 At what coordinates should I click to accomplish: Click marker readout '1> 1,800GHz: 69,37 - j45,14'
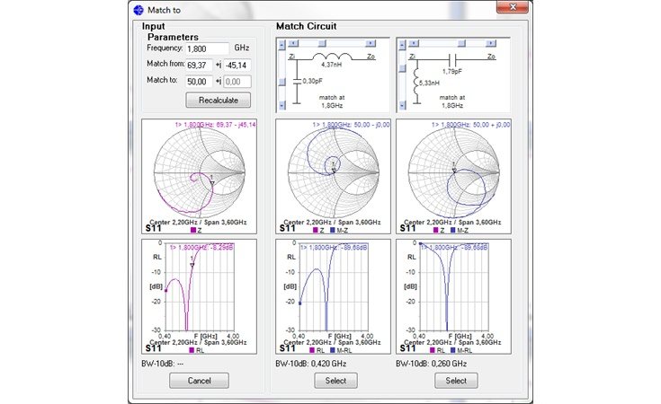tap(216, 125)
